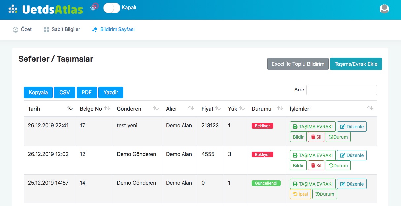
Task: Sort by the Yük column
Action: 236,109
